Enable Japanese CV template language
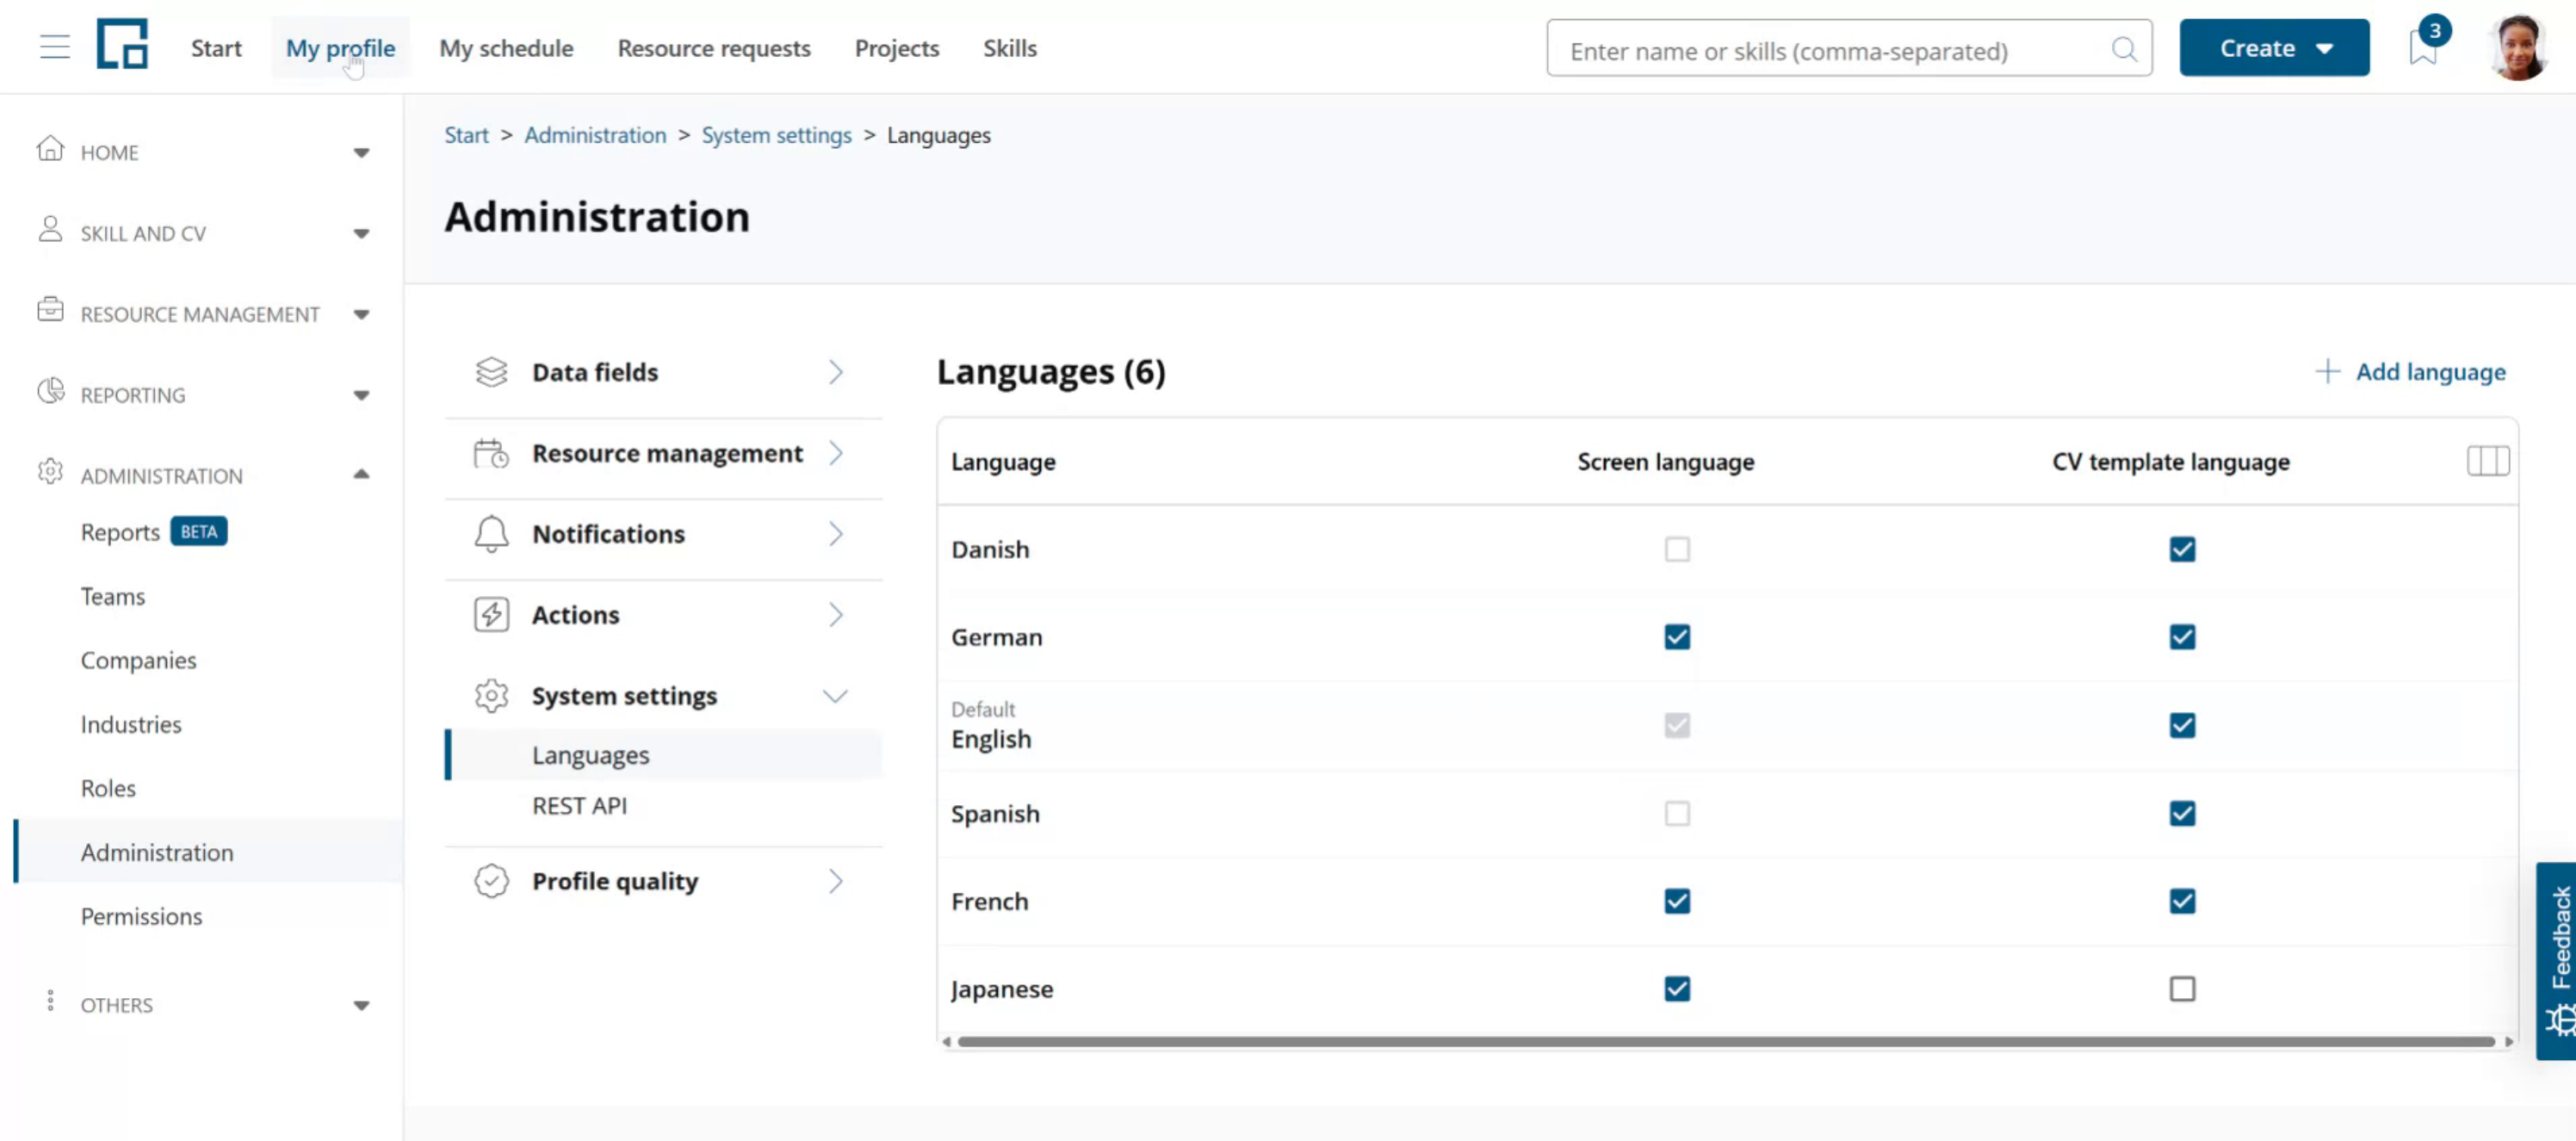This screenshot has height=1141, width=2576. click(2182, 989)
